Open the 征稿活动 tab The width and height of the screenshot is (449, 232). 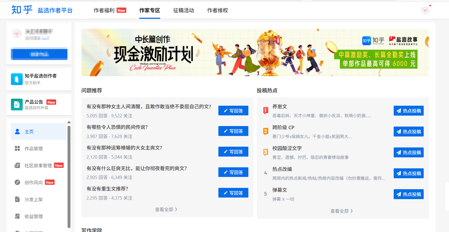coord(184,10)
